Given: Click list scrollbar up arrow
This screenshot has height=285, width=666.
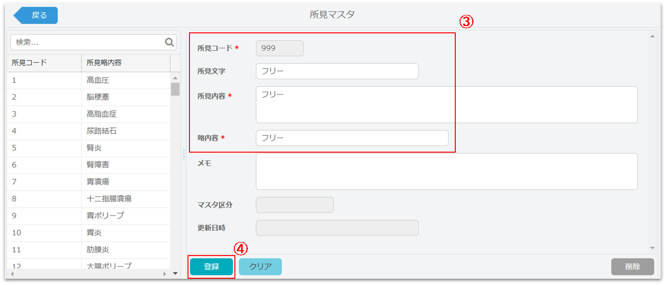Looking at the screenshot, I should [x=175, y=78].
